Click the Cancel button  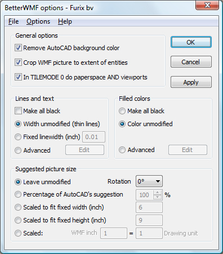tap(191, 62)
